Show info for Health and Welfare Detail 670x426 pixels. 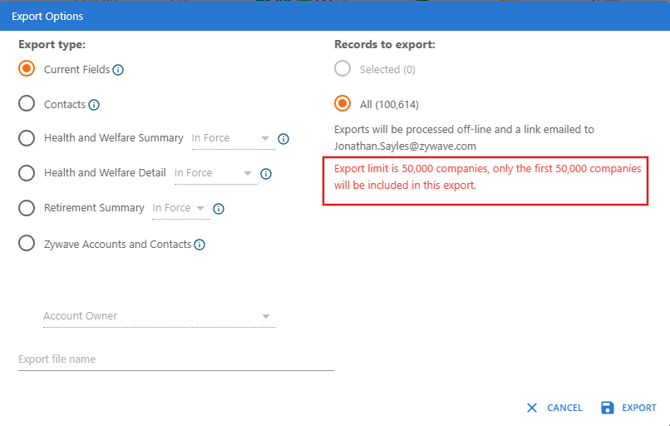point(266,174)
